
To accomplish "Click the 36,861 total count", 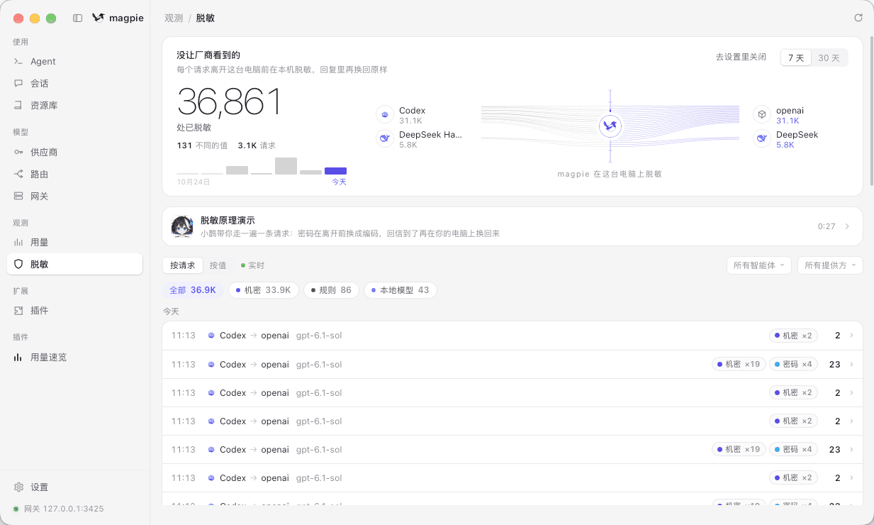I will pyautogui.click(x=229, y=102).
